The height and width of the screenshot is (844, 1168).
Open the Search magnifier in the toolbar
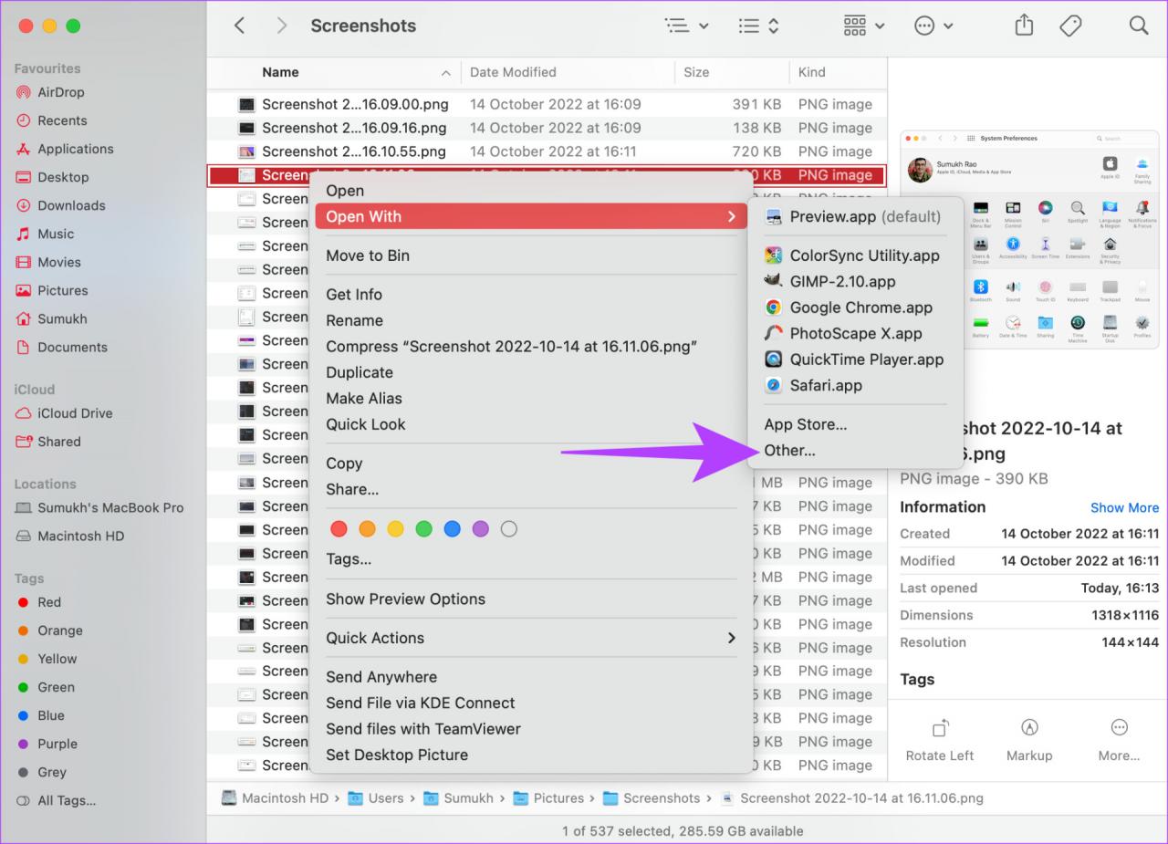point(1138,26)
